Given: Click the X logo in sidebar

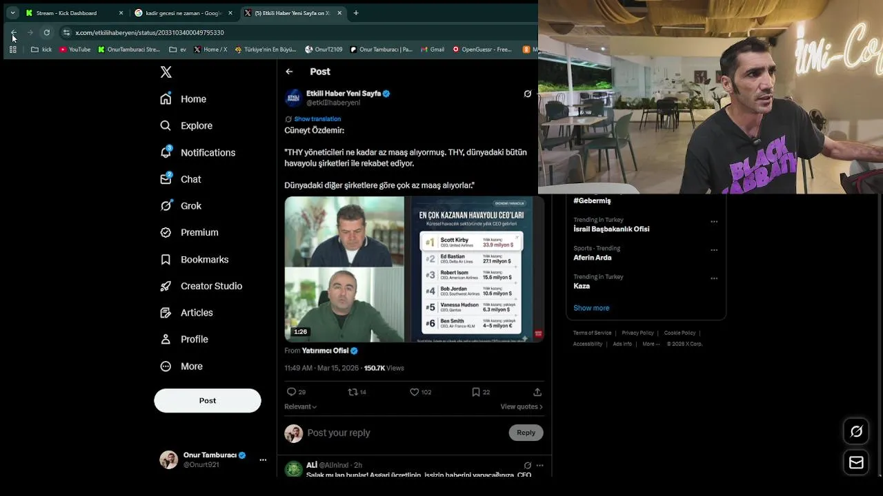Looking at the screenshot, I should tap(166, 72).
